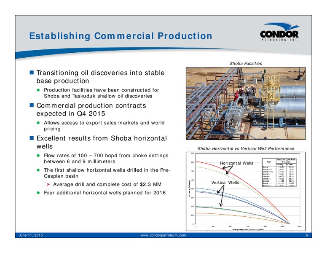Select 'Production facilities have been constructed for' line
Image resolution: width=327 pixels, height=253 pixels.
pyautogui.click(x=102, y=90)
